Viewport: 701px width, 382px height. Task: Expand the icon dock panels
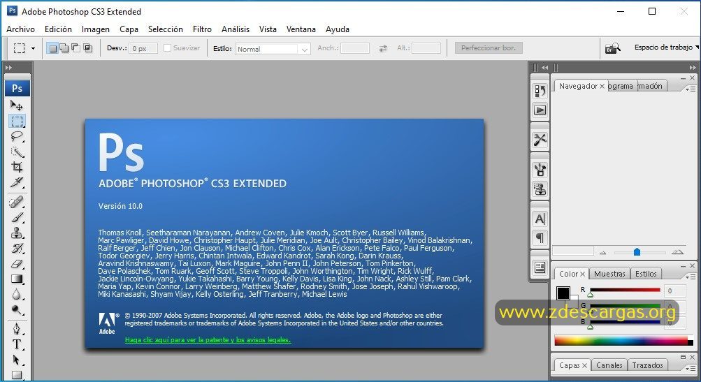pyautogui.click(x=544, y=68)
